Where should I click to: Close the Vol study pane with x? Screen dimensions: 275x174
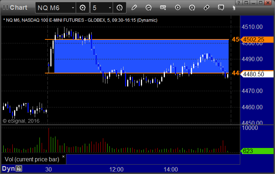pos(63,156)
